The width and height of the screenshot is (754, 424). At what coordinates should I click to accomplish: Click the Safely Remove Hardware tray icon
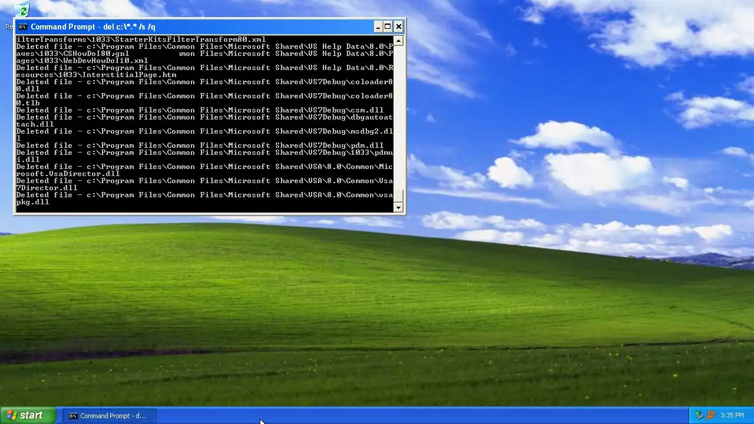pyautogui.click(x=699, y=416)
